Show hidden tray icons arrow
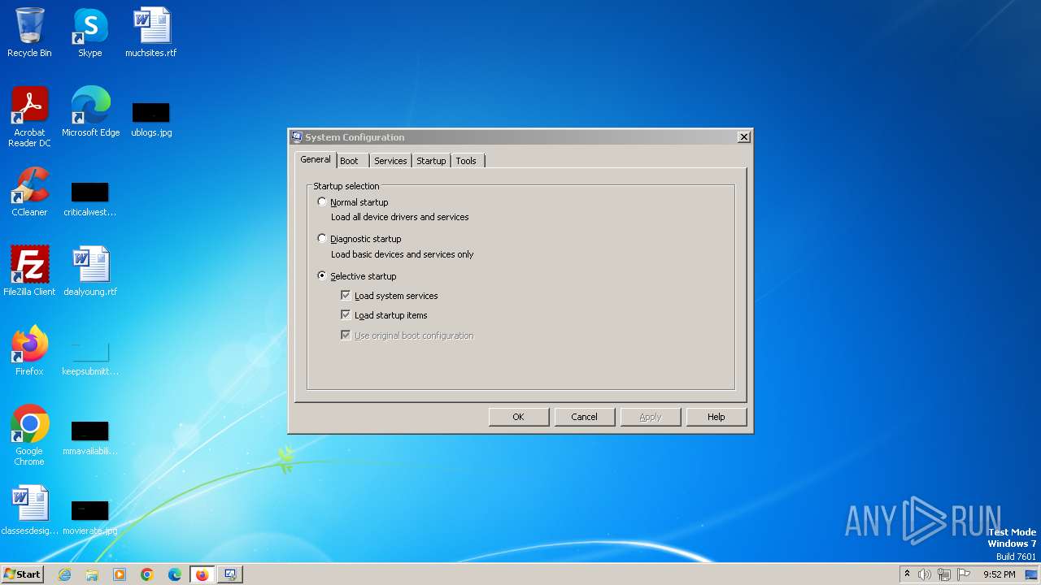Viewport: 1041px width, 585px height. (x=907, y=574)
